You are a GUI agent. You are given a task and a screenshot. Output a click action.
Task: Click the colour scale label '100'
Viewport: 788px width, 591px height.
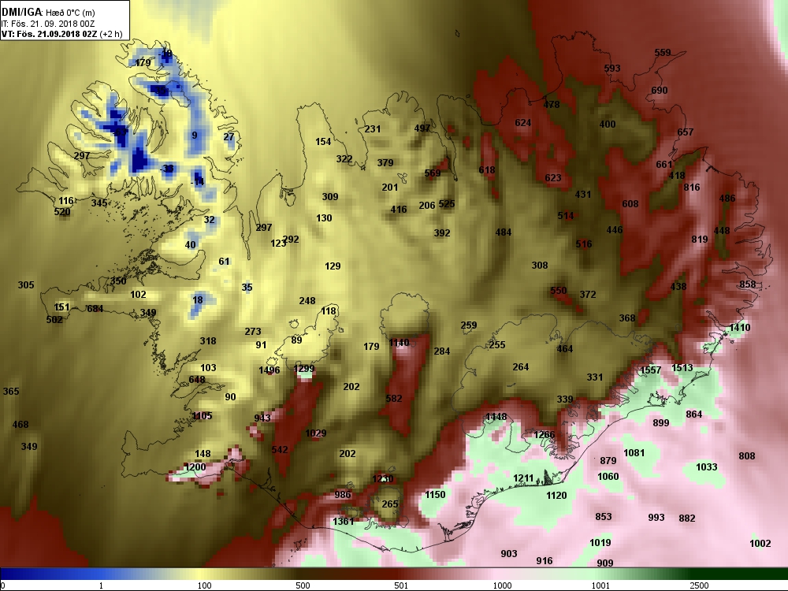pyautogui.click(x=204, y=585)
